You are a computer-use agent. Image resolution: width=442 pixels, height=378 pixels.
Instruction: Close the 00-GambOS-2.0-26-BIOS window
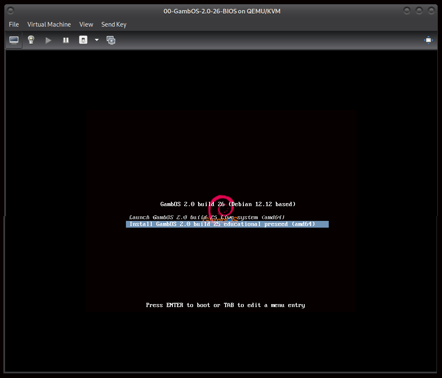pyautogui.click(x=431, y=11)
